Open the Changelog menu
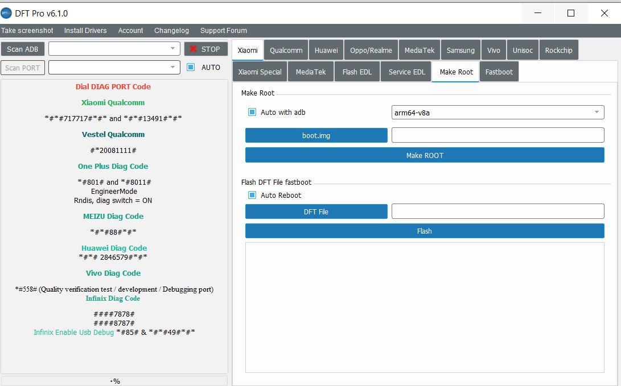 (x=171, y=31)
